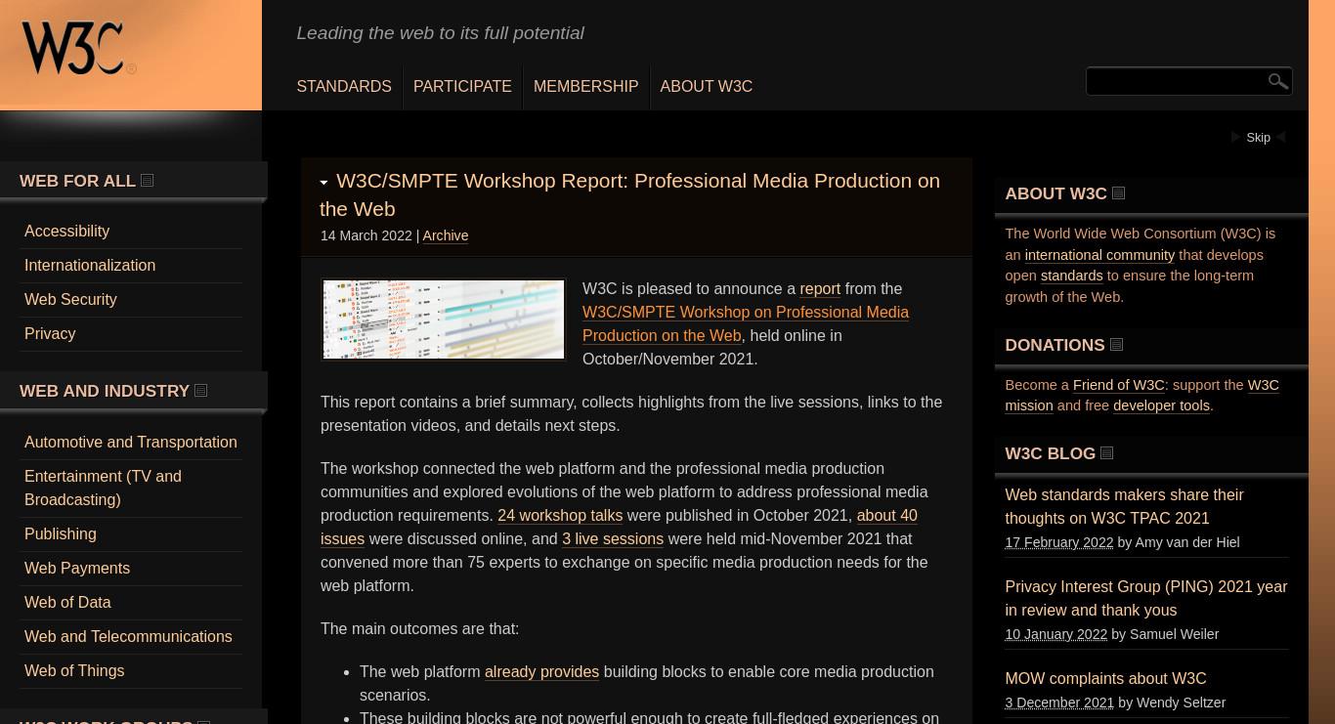Open W3C/SMPTE Workshop on Professional Media link
The width and height of the screenshot is (1335, 724).
[x=746, y=323]
